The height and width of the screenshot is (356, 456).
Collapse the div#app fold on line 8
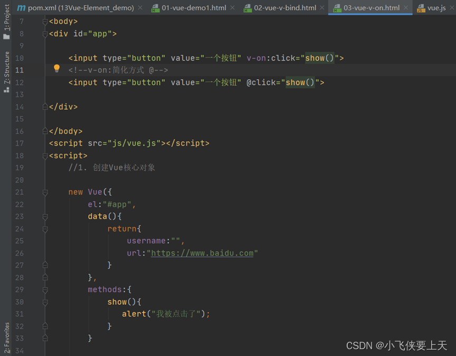(x=45, y=34)
